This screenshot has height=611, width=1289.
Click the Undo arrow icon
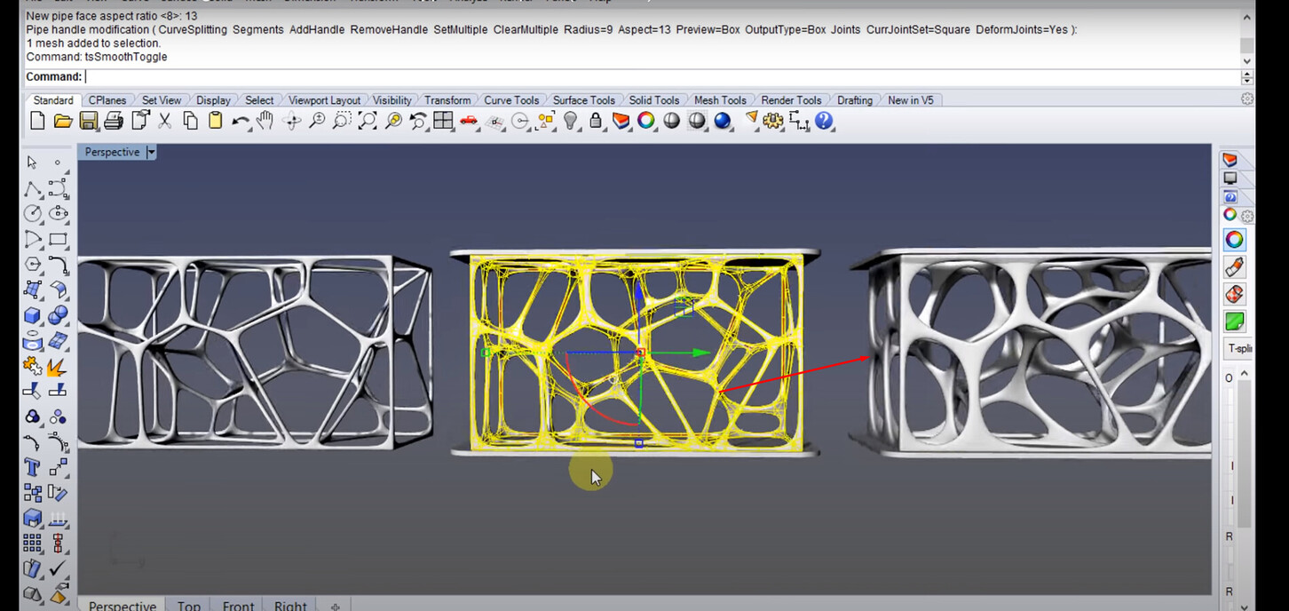[241, 121]
